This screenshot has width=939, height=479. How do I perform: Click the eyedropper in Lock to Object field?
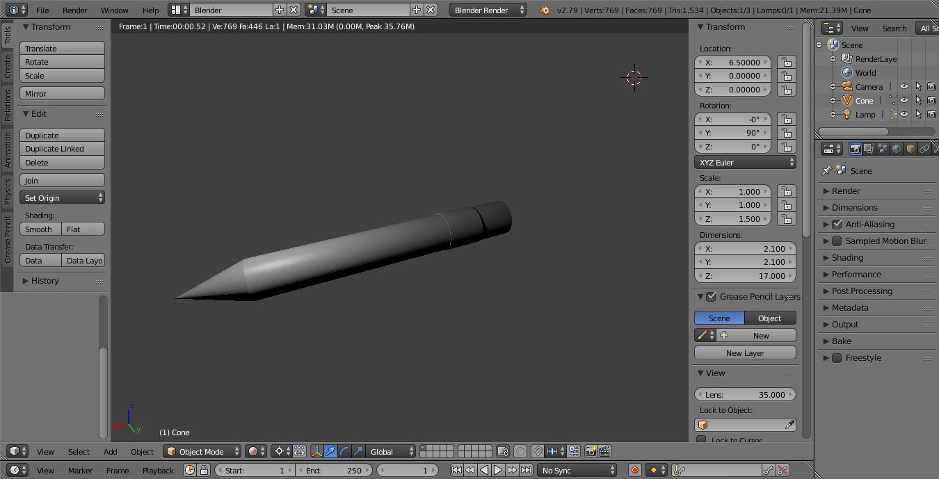[x=790, y=424]
